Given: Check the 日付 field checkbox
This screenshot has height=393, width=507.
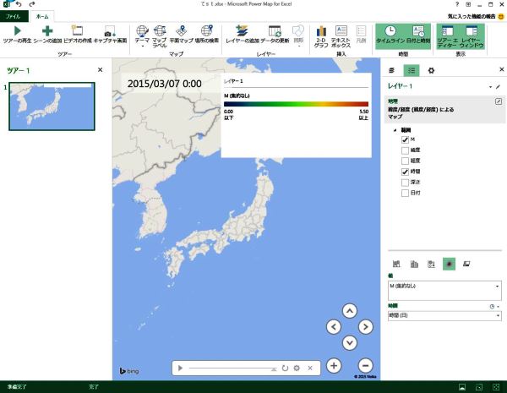Looking at the screenshot, I should pyautogui.click(x=405, y=193).
